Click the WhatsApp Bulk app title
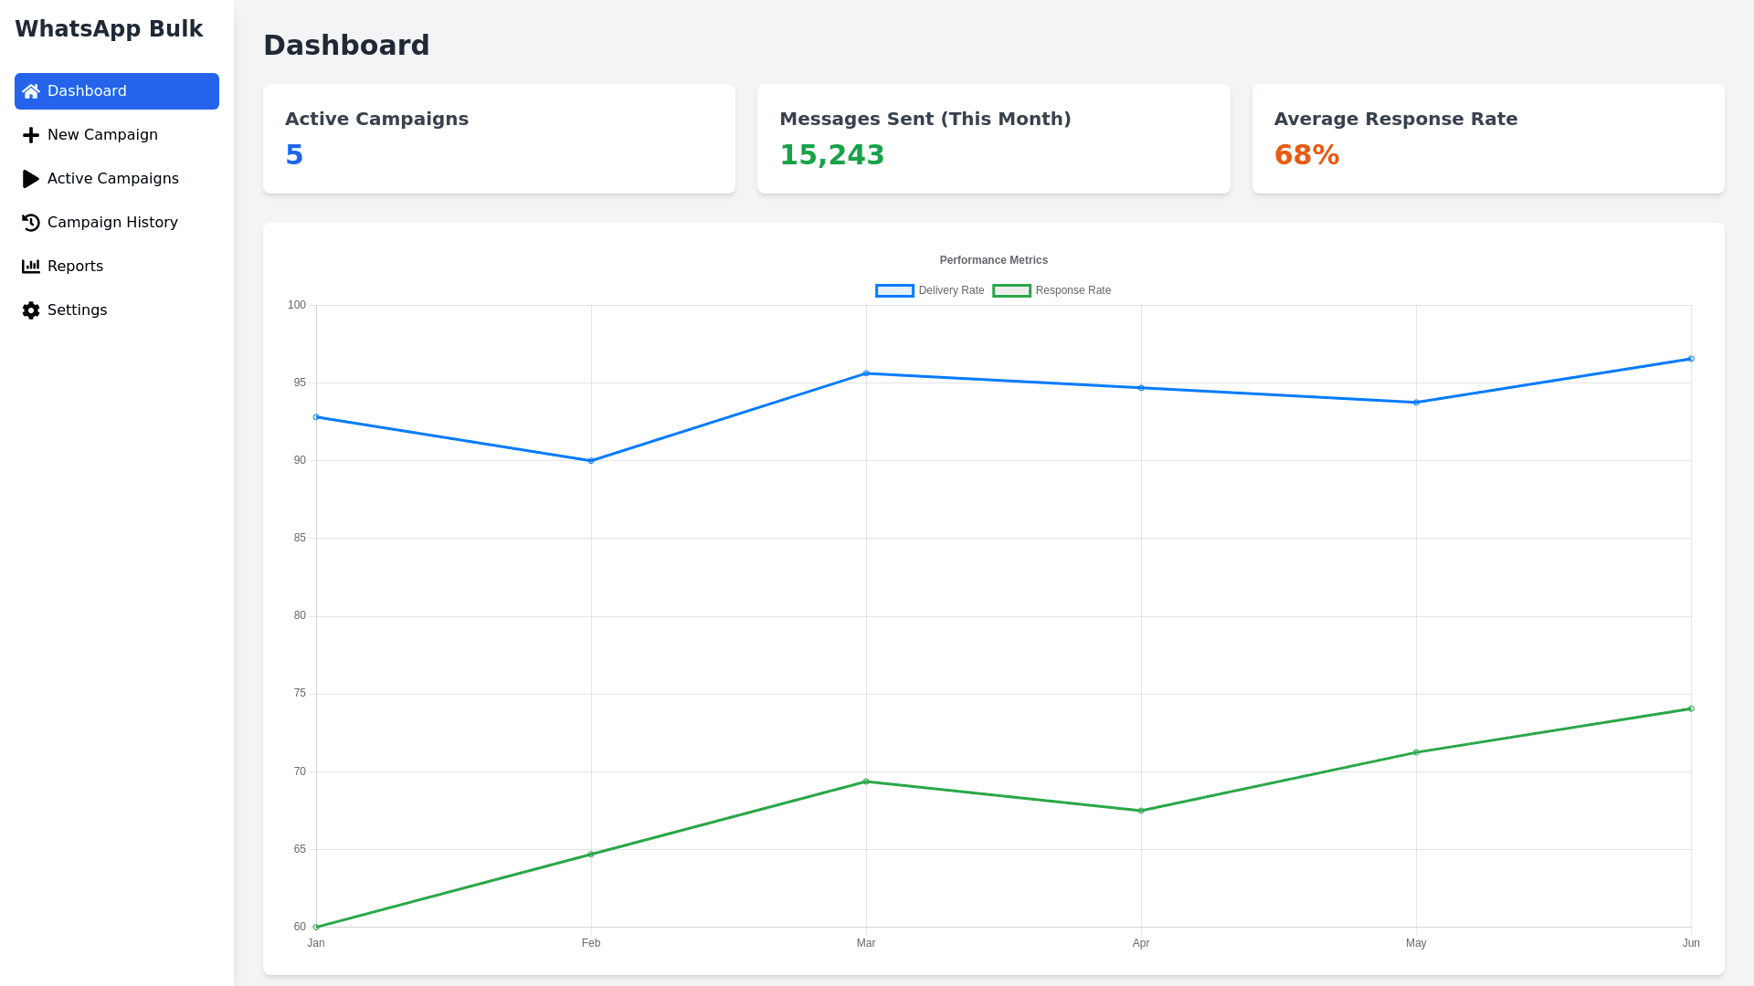This screenshot has width=1754, height=986. 109,29
